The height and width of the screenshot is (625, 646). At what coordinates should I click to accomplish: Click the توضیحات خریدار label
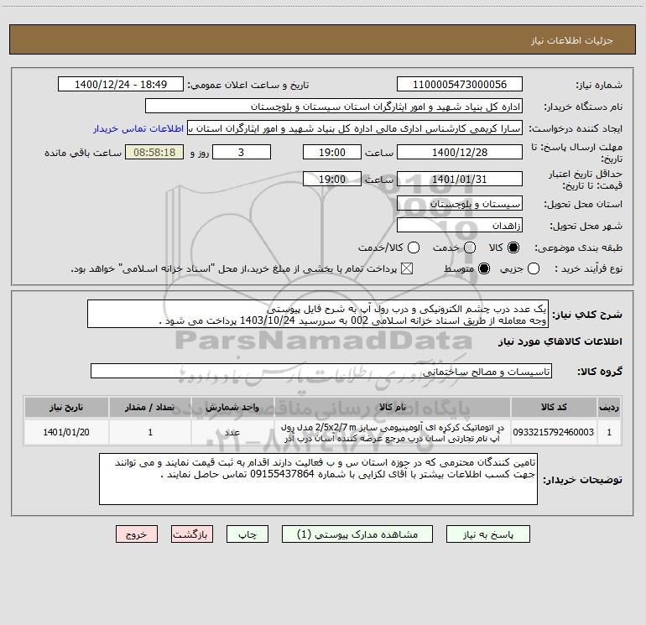[x=582, y=480]
